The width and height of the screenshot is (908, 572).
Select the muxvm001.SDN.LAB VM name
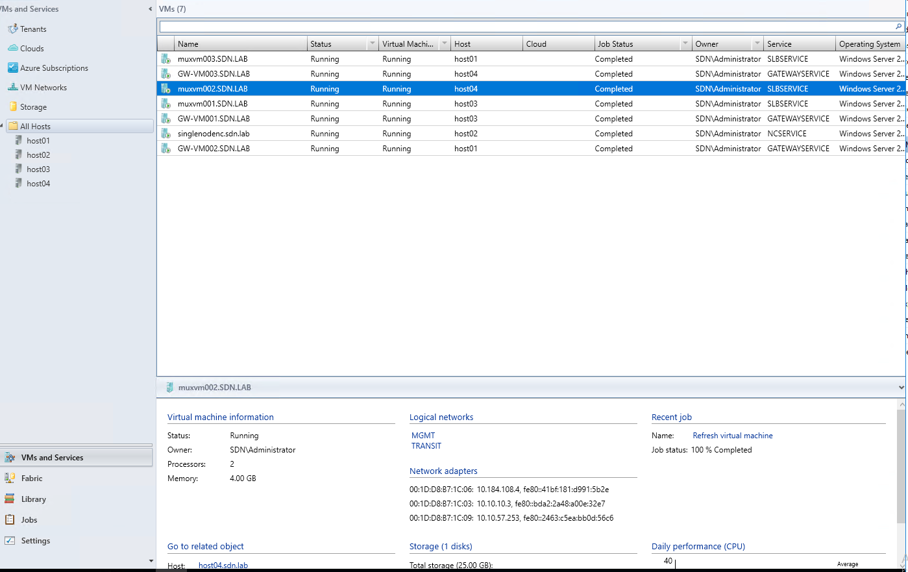click(x=212, y=103)
